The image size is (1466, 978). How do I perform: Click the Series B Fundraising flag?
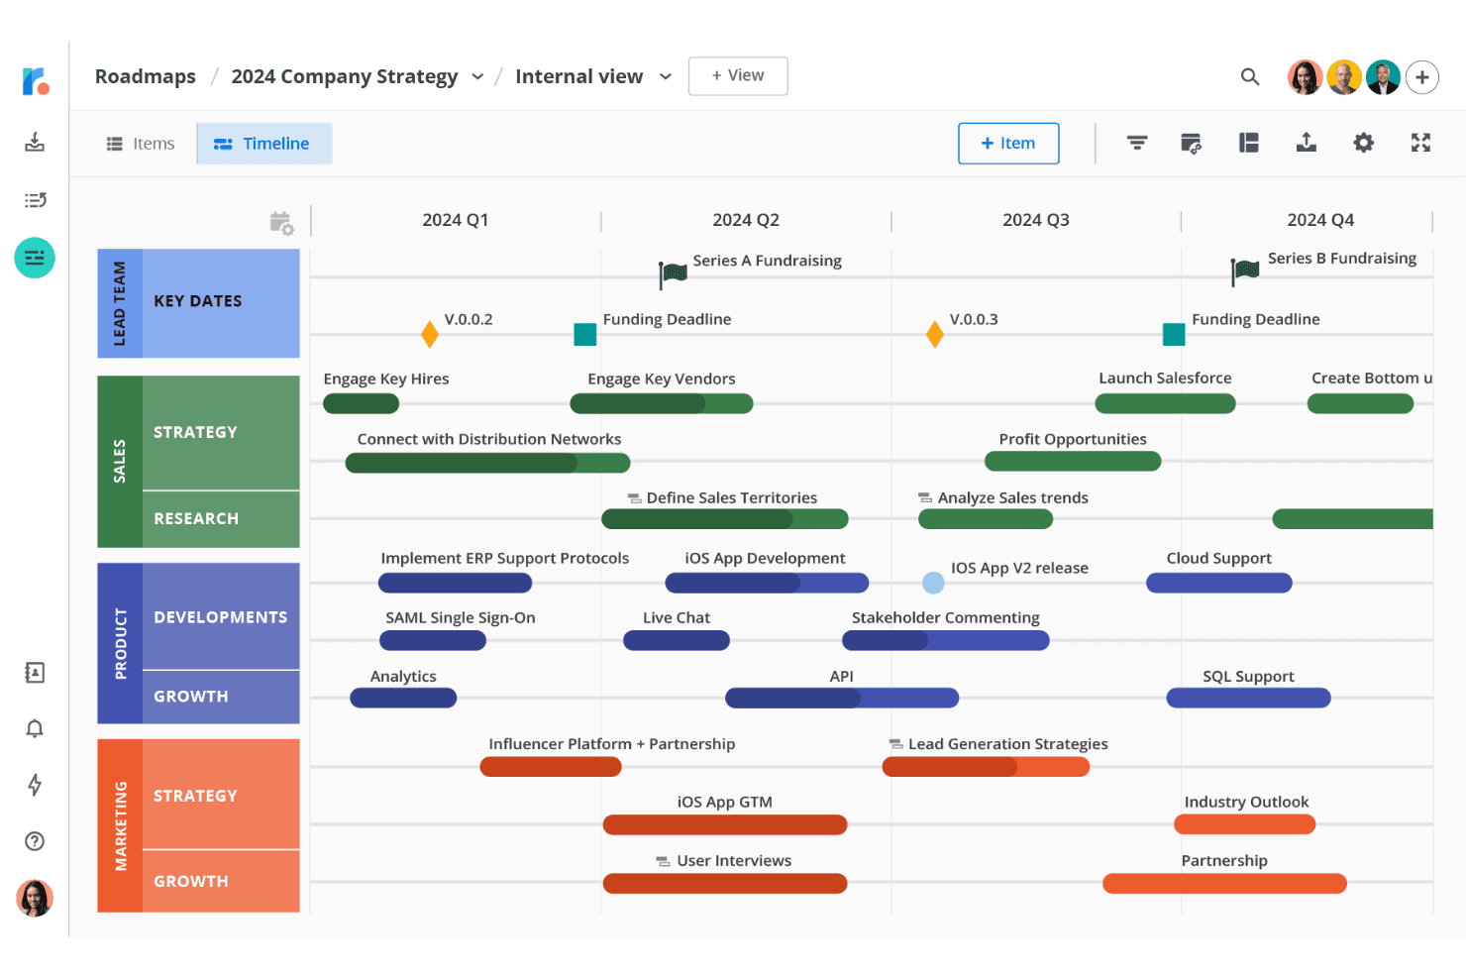[x=1245, y=271]
